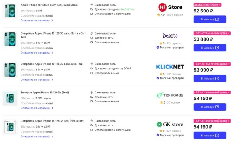239x143 pixels.
Task: Open Hi Store's 3864 ratings
Action: click(x=175, y=15)
